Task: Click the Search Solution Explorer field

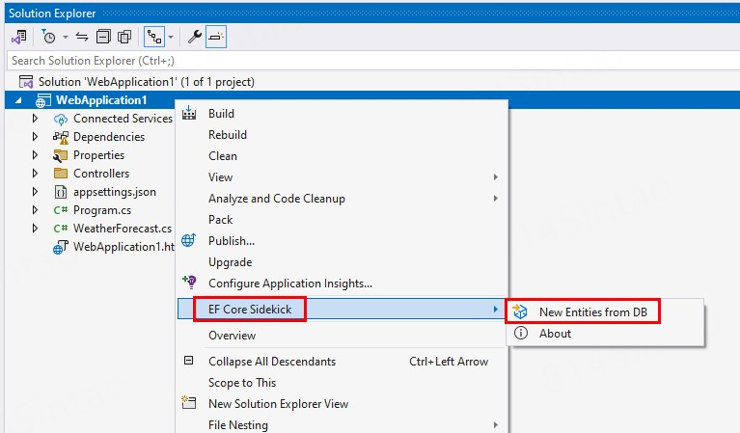Action: coord(367,61)
